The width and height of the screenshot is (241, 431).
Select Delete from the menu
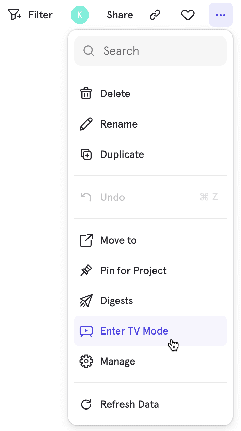[x=115, y=94]
